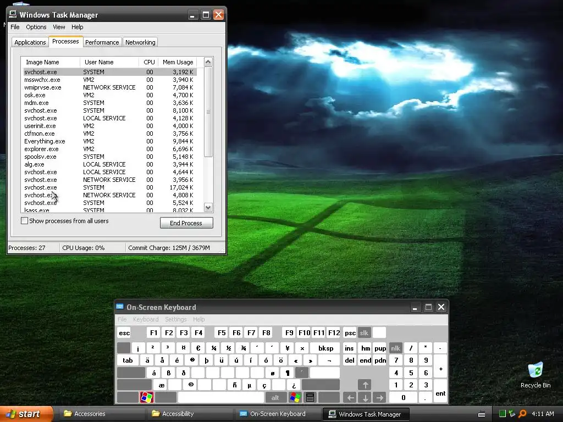Toggle the slk scroll lock key
Screen dimensions: 563x422
[x=364, y=332]
